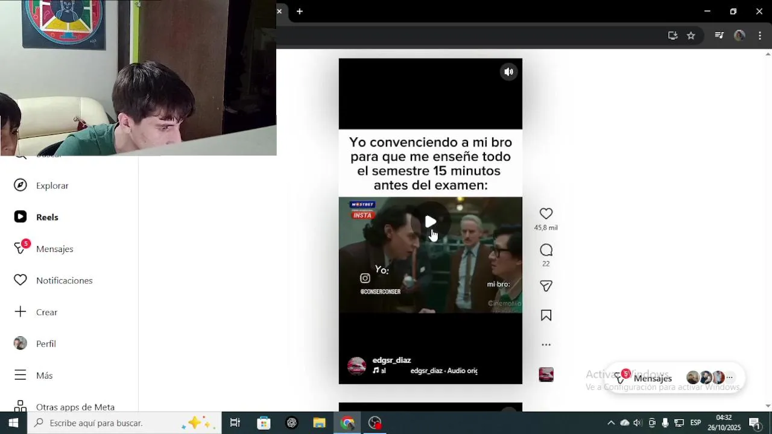Click the install app icon in address bar
This screenshot has width=772, height=434.
click(672, 36)
